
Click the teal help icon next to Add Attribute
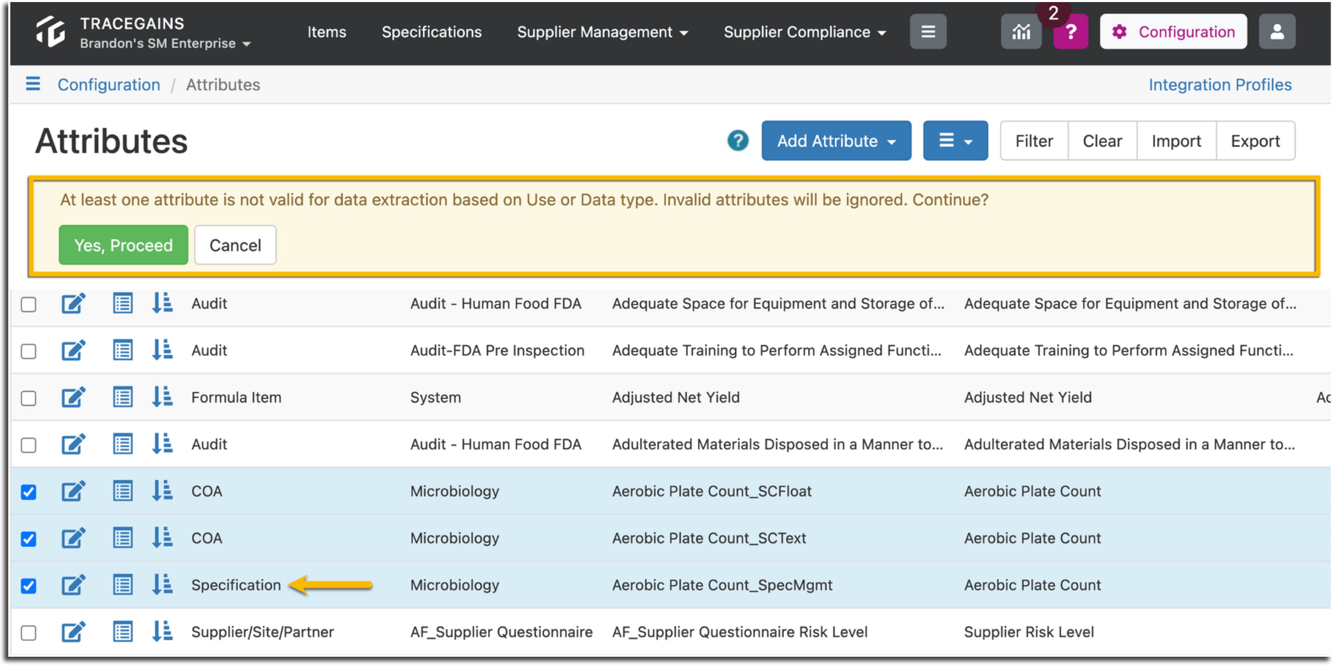pyautogui.click(x=737, y=141)
